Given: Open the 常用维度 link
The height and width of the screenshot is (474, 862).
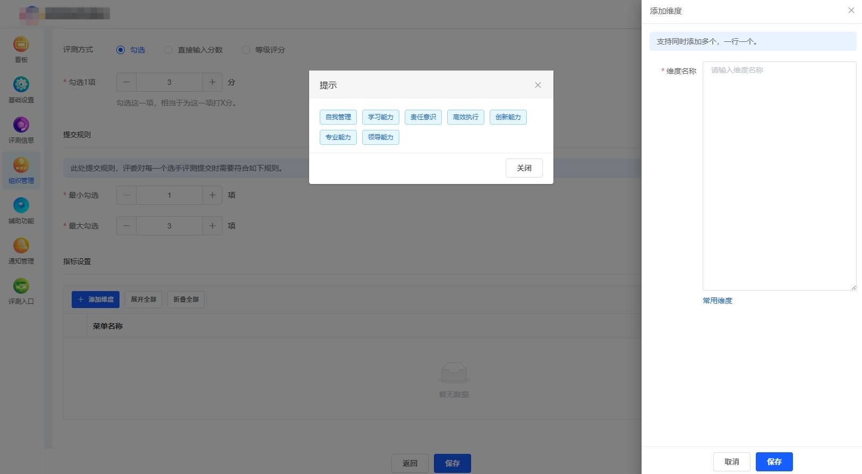Looking at the screenshot, I should coord(717,301).
